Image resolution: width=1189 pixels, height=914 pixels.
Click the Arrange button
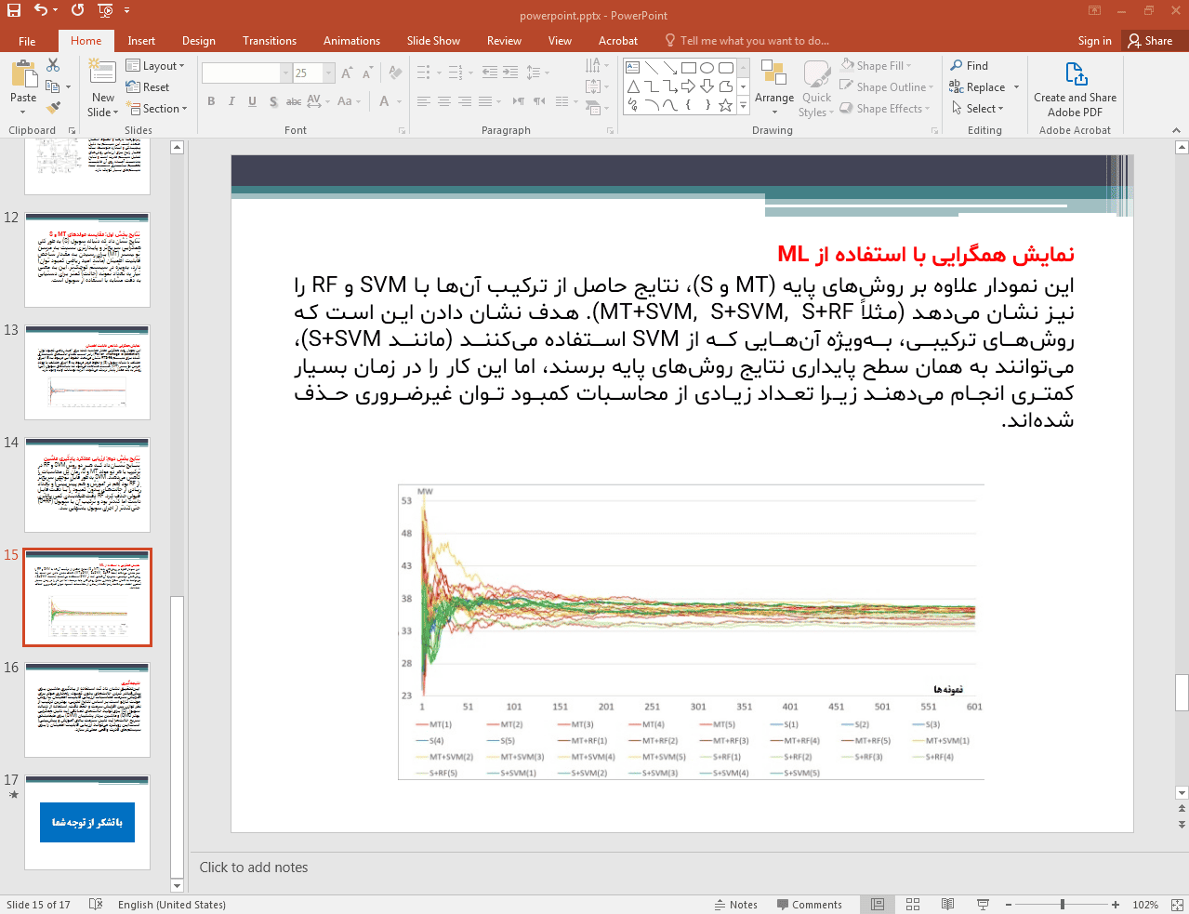(x=774, y=87)
